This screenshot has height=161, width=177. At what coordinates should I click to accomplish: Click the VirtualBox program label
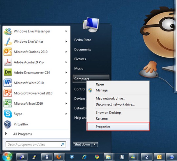click(x=21, y=124)
